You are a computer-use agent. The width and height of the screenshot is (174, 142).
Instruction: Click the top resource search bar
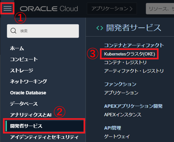click(x=160, y=9)
